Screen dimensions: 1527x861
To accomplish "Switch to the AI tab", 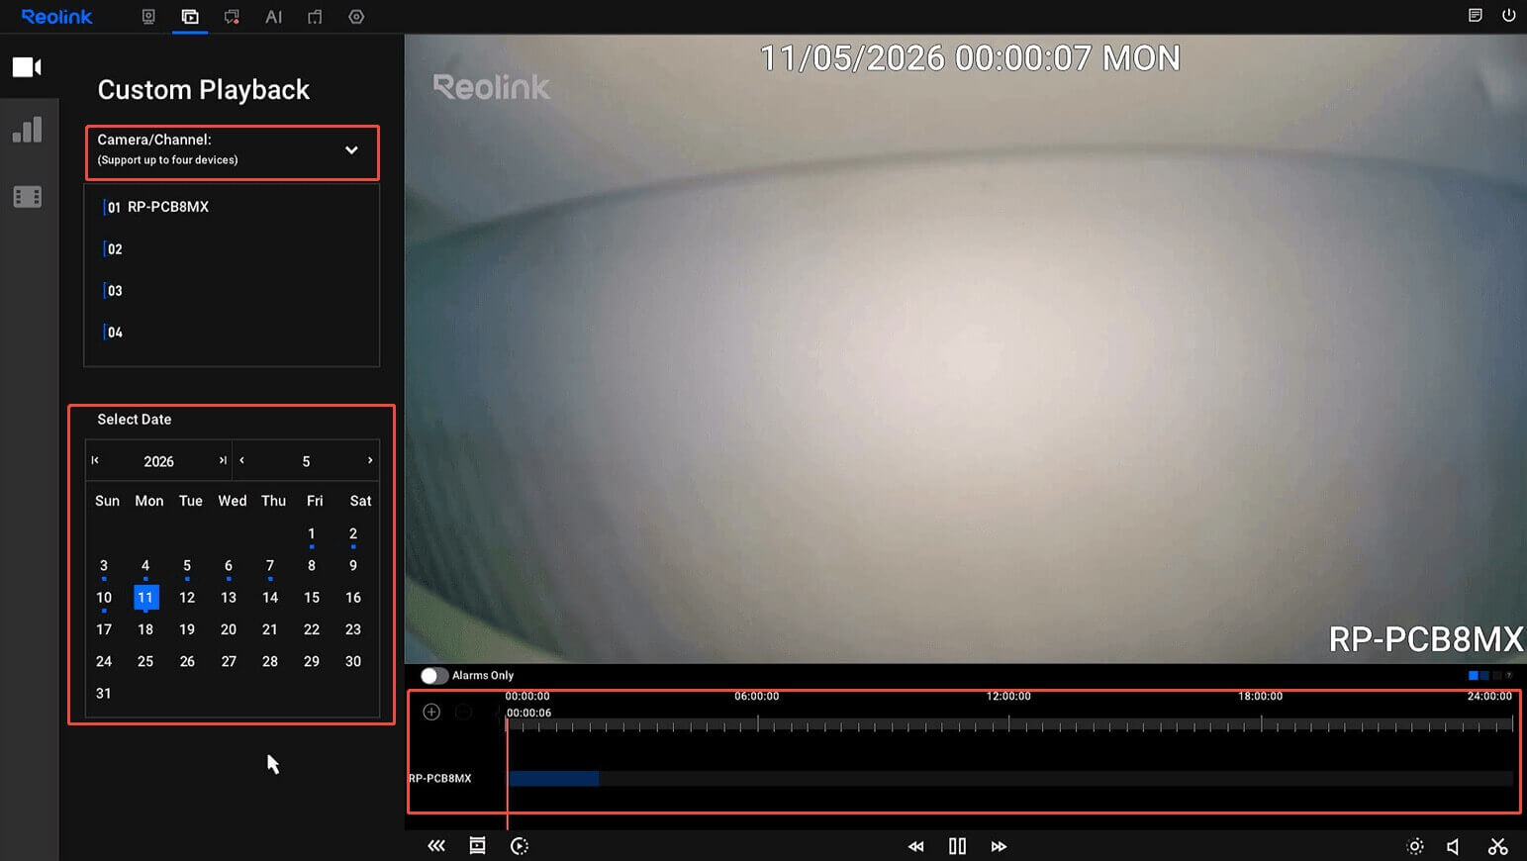I will point(273,17).
